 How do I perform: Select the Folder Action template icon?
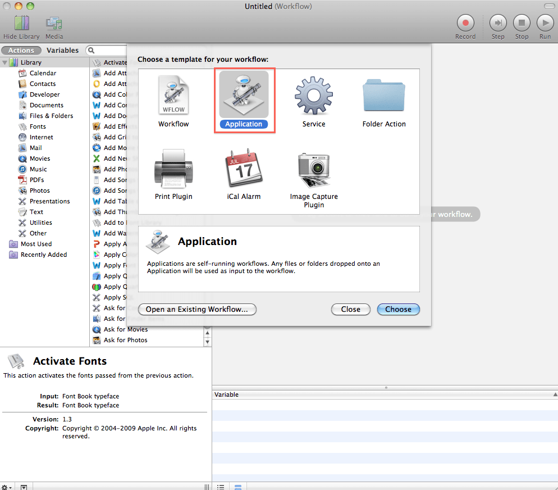point(383,94)
